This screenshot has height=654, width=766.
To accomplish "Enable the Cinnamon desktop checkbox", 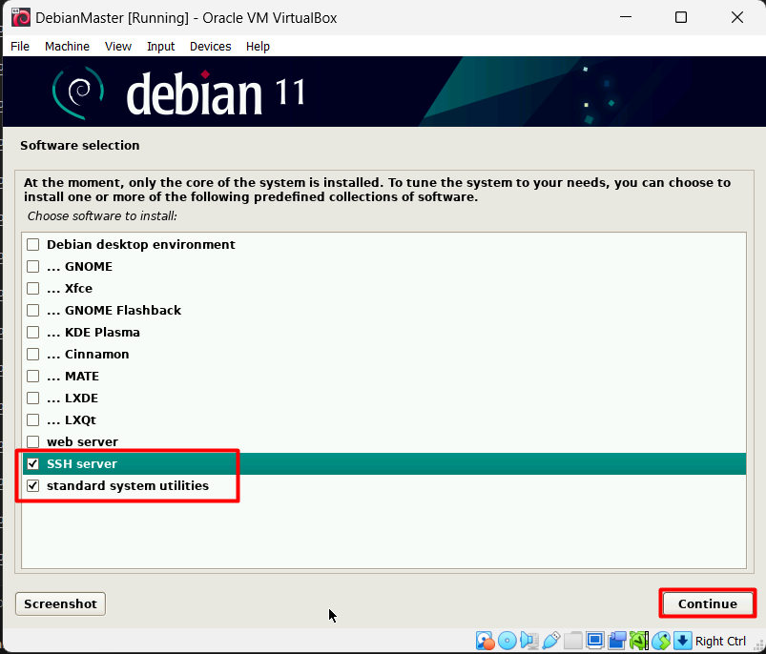I will 32,355.
